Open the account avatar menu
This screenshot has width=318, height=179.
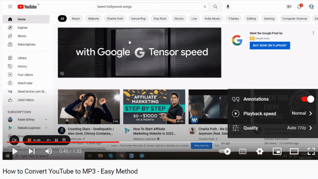(311, 7)
